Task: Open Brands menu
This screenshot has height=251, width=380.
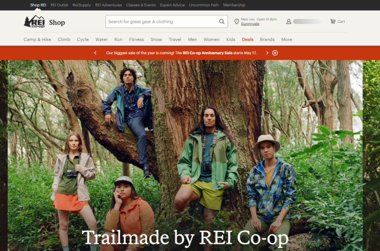Action: [x=267, y=39]
